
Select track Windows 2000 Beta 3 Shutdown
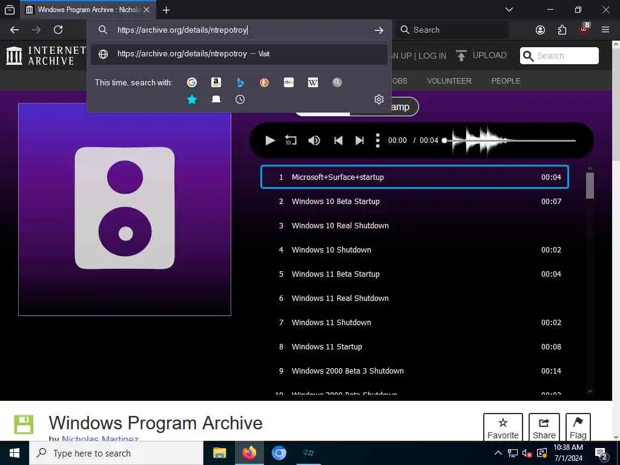coord(414,371)
